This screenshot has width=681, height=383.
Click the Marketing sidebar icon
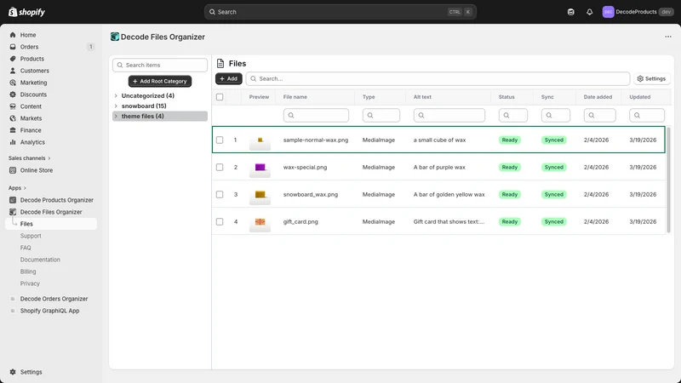click(x=13, y=83)
